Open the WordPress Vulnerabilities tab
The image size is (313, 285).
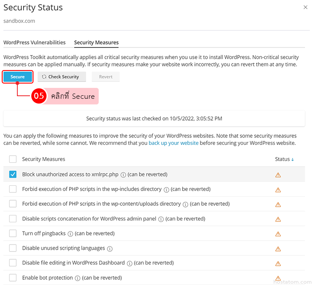(x=34, y=43)
